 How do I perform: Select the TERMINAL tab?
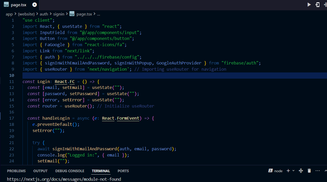pos(101,171)
